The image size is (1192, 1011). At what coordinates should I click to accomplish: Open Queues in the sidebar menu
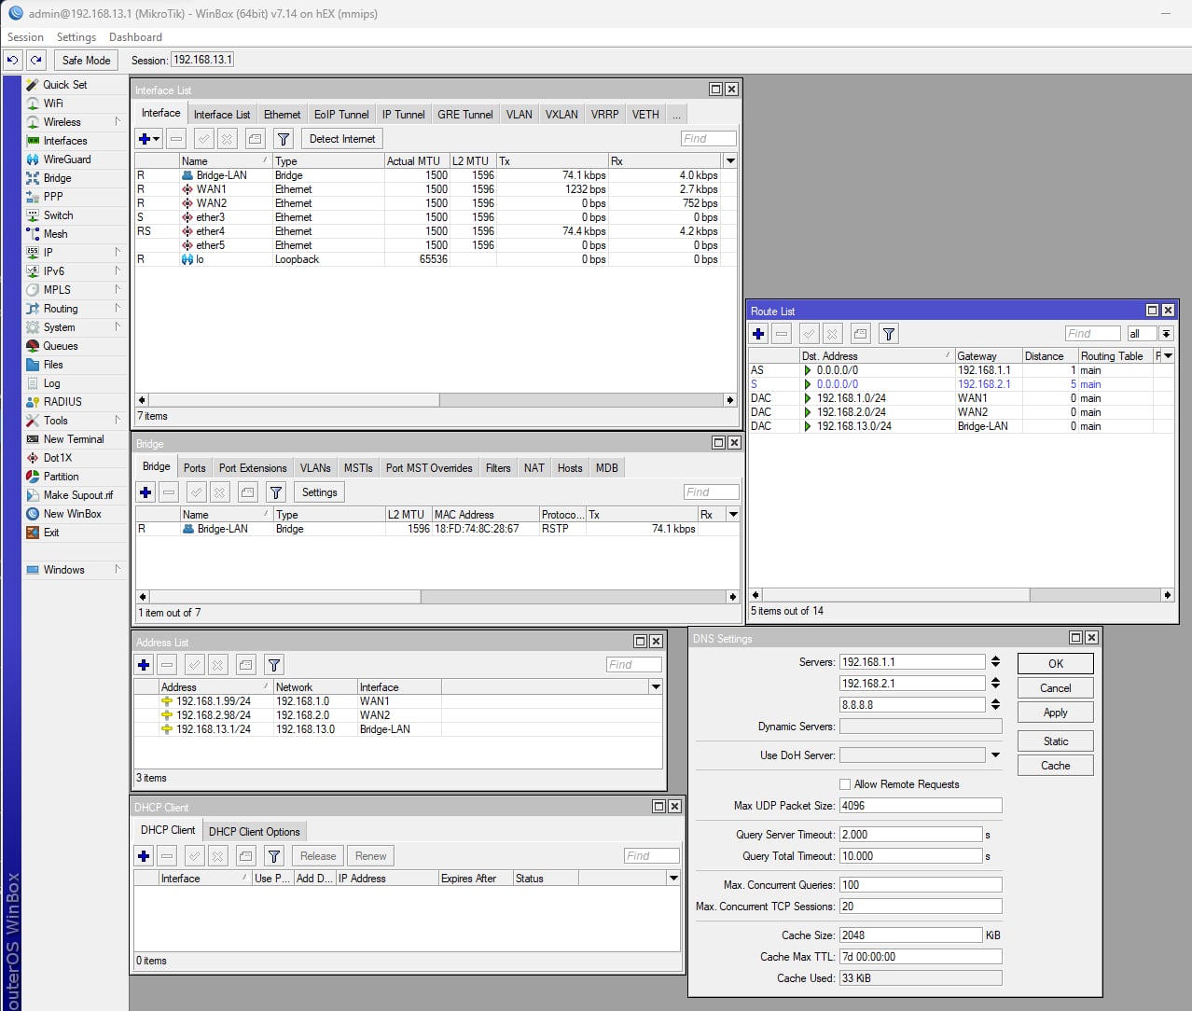pos(60,346)
